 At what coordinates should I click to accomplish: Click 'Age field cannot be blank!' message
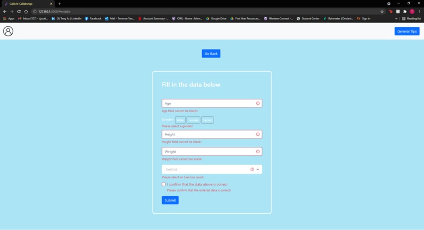tap(179, 111)
